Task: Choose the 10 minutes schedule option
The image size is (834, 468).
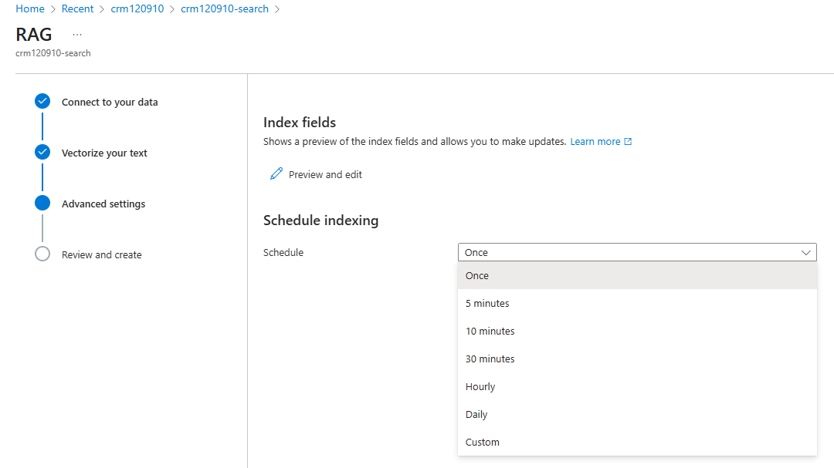Action: pos(637,331)
